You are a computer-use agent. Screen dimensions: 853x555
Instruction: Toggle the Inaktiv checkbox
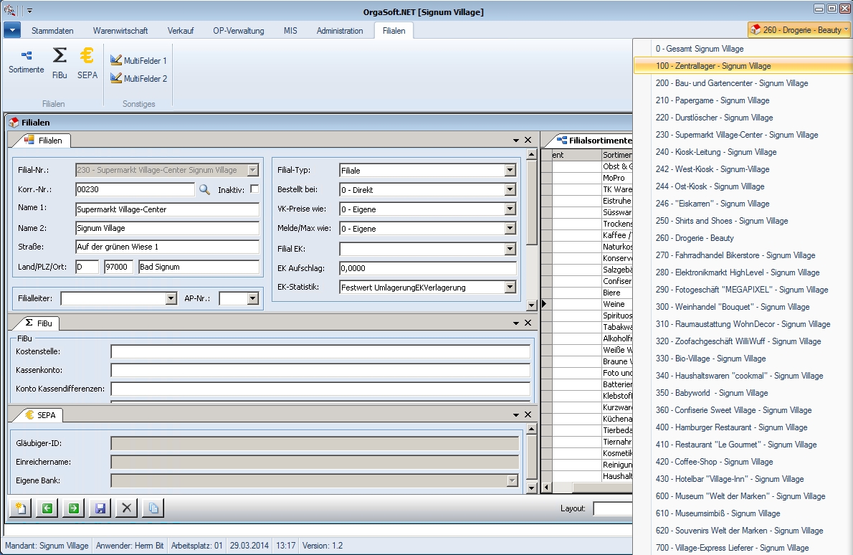[254, 189]
